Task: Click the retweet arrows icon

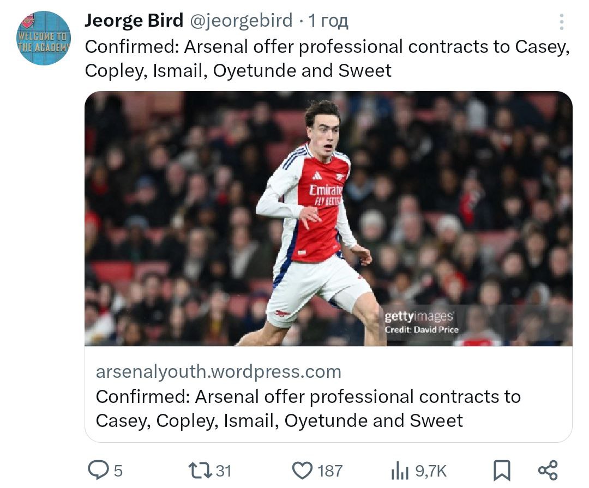Action: click(x=199, y=470)
